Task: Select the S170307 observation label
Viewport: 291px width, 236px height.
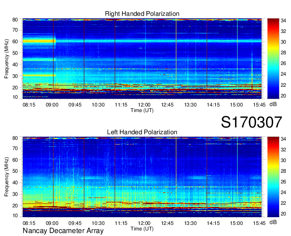Action: click(252, 122)
